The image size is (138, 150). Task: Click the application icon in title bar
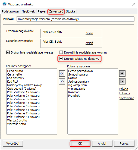pos(5,4)
